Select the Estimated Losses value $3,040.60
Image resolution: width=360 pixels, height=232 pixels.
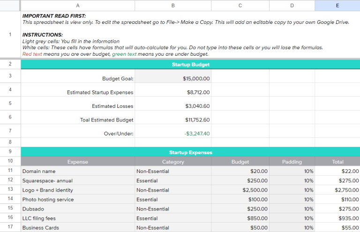coord(173,106)
